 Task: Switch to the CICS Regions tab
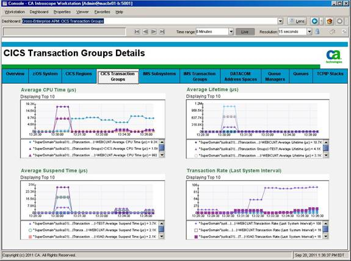click(79, 76)
